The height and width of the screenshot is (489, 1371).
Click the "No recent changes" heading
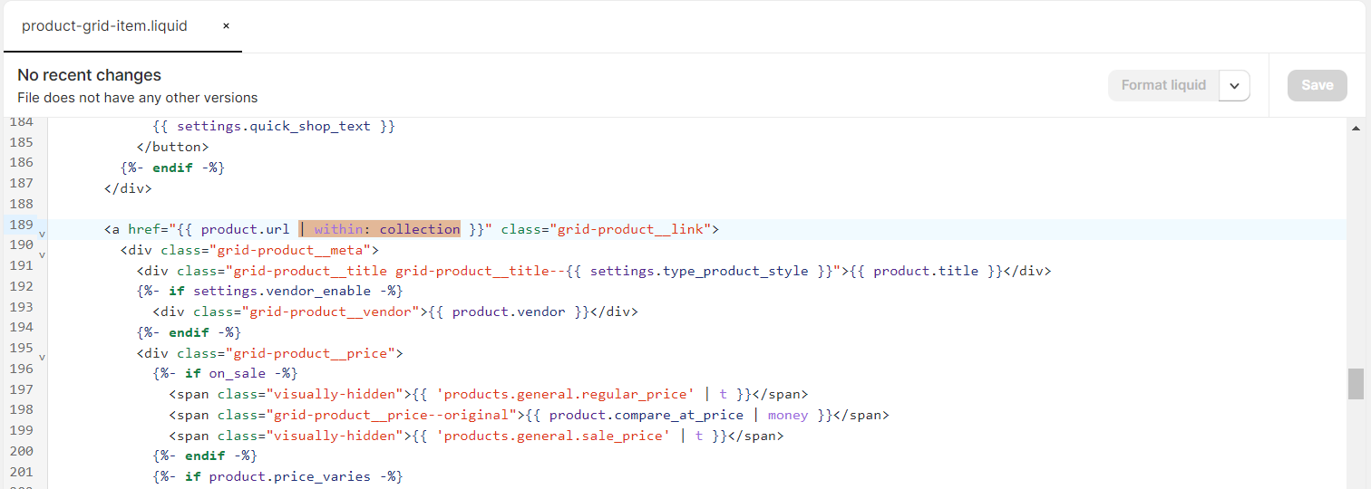pyautogui.click(x=90, y=75)
